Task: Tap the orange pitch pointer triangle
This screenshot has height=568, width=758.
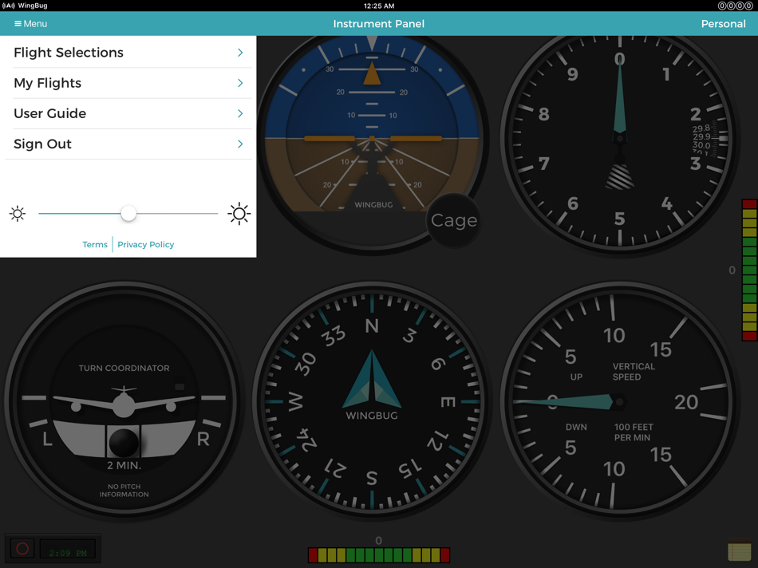Action: (x=372, y=73)
